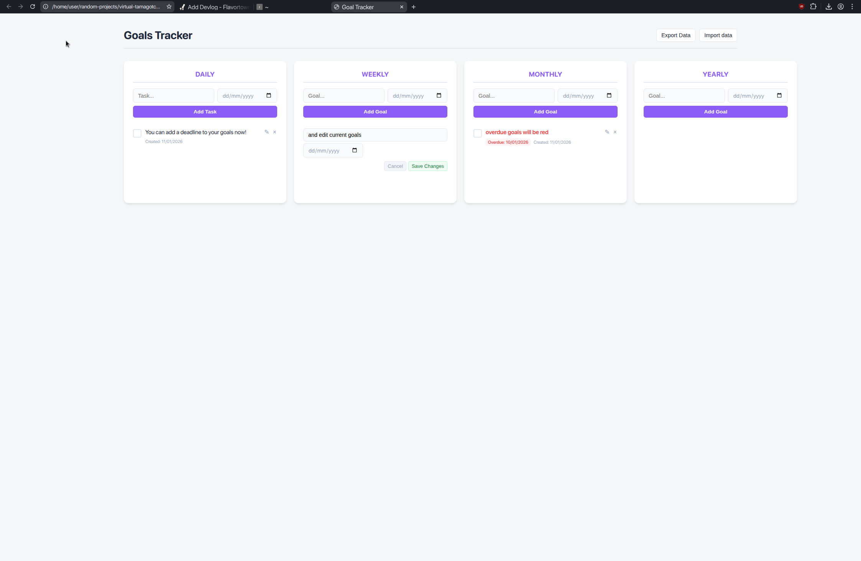Open browser downloads icon
The image size is (861, 561).
[x=828, y=7]
